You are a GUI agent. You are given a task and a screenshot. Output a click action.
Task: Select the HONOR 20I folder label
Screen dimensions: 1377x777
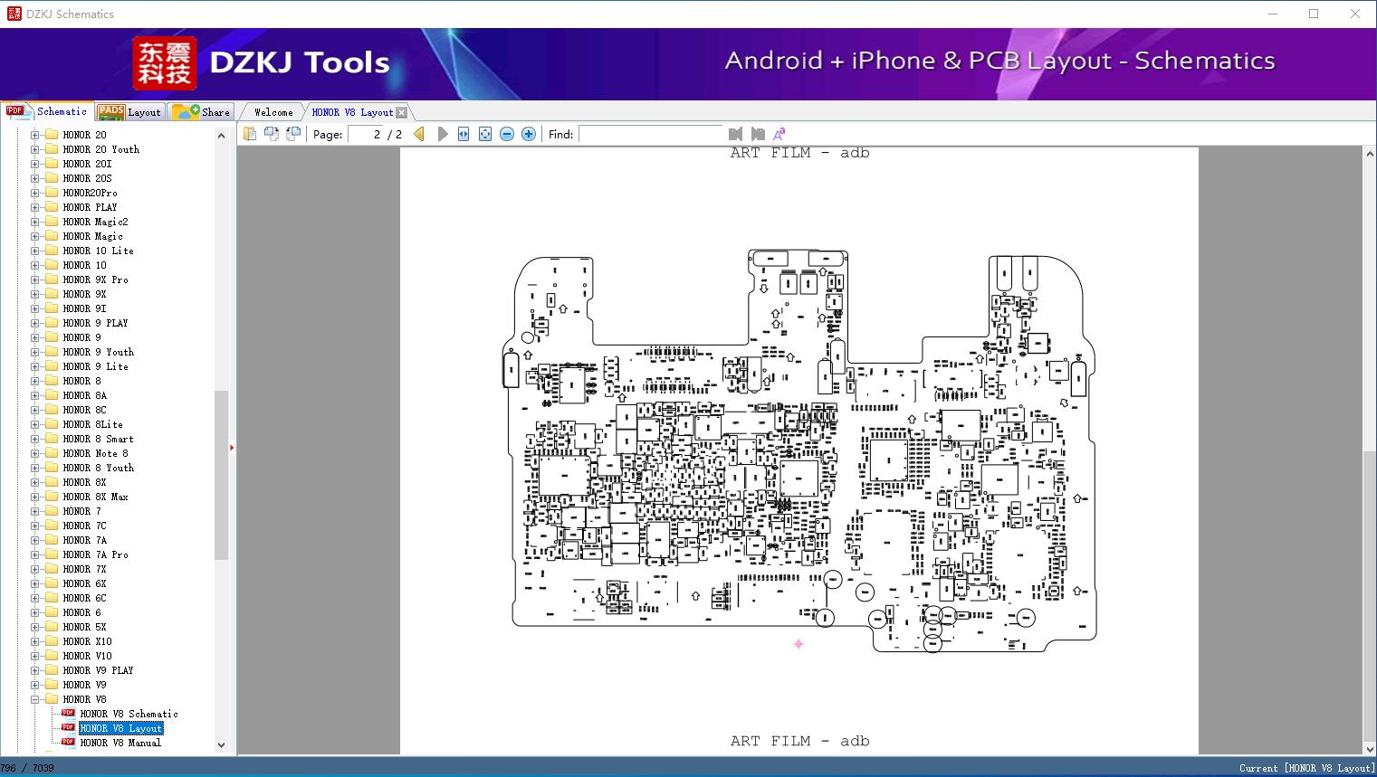pyautogui.click(x=87, y=164)
